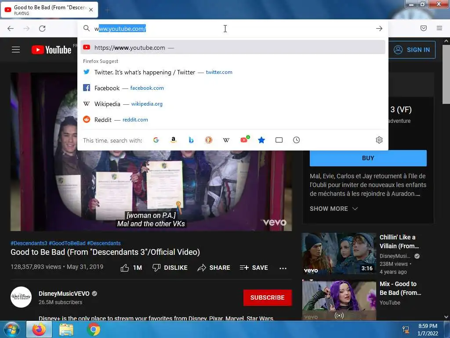Click the blue BUY button
This screenshot has width=450, height=338.
tap(368, 158)
